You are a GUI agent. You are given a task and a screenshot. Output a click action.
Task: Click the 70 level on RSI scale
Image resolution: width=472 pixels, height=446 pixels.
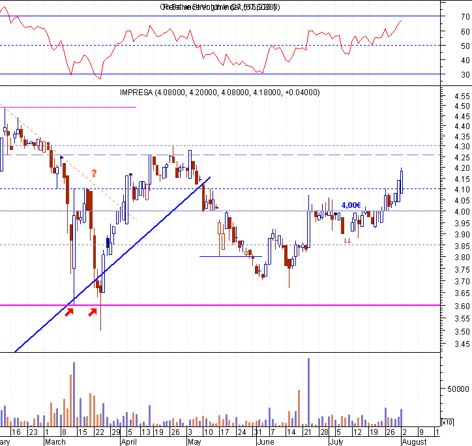coord(465,16)
